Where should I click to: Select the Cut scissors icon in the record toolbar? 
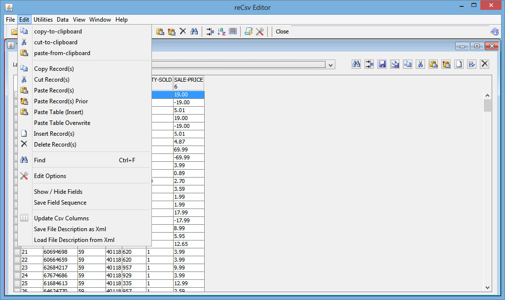coord(420,64)
